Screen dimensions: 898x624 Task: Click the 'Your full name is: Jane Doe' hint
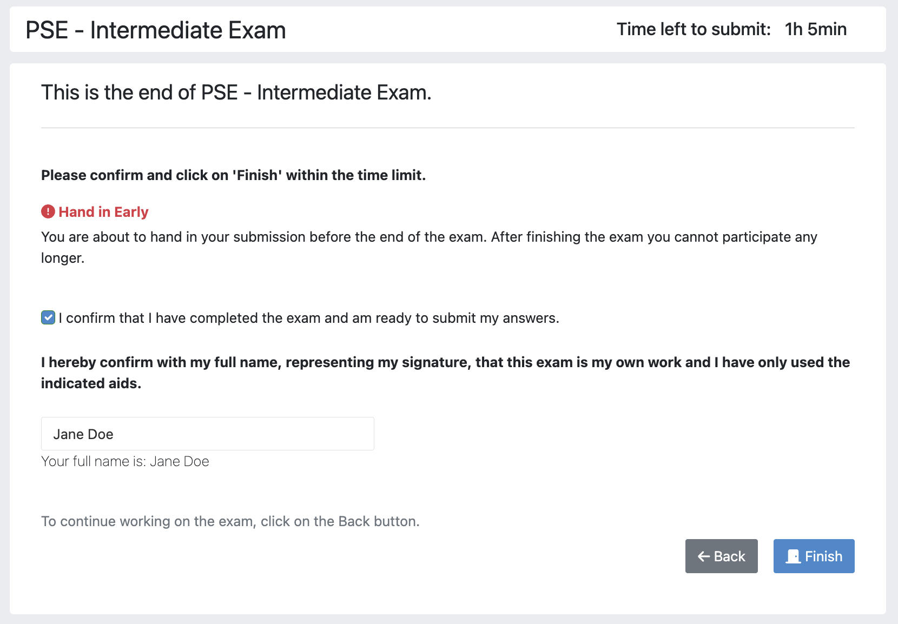tap(125, 461)
